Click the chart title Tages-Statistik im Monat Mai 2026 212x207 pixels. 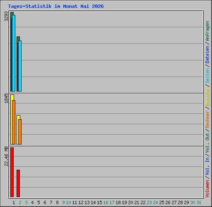point(56,6)
